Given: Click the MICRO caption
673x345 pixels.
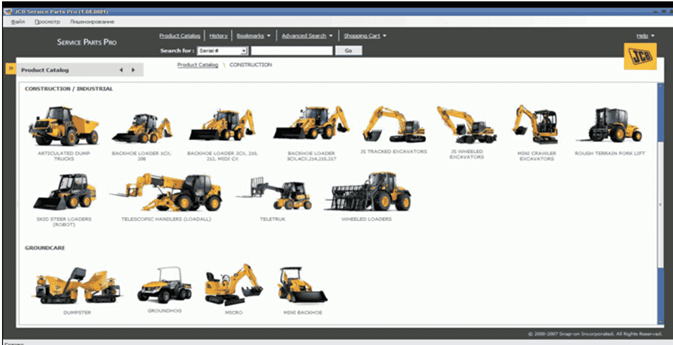Looking at the screenshot, I should pos(234,313).
